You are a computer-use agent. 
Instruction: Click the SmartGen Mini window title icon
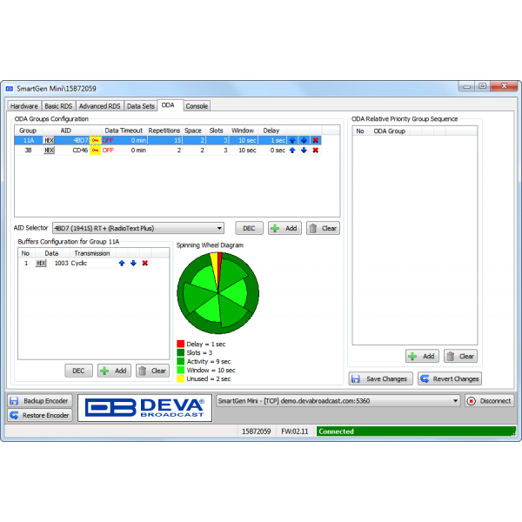tap(10, 89)
